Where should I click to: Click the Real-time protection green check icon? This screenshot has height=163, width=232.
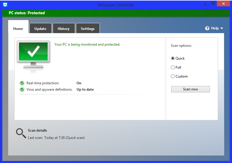[22, 83]
